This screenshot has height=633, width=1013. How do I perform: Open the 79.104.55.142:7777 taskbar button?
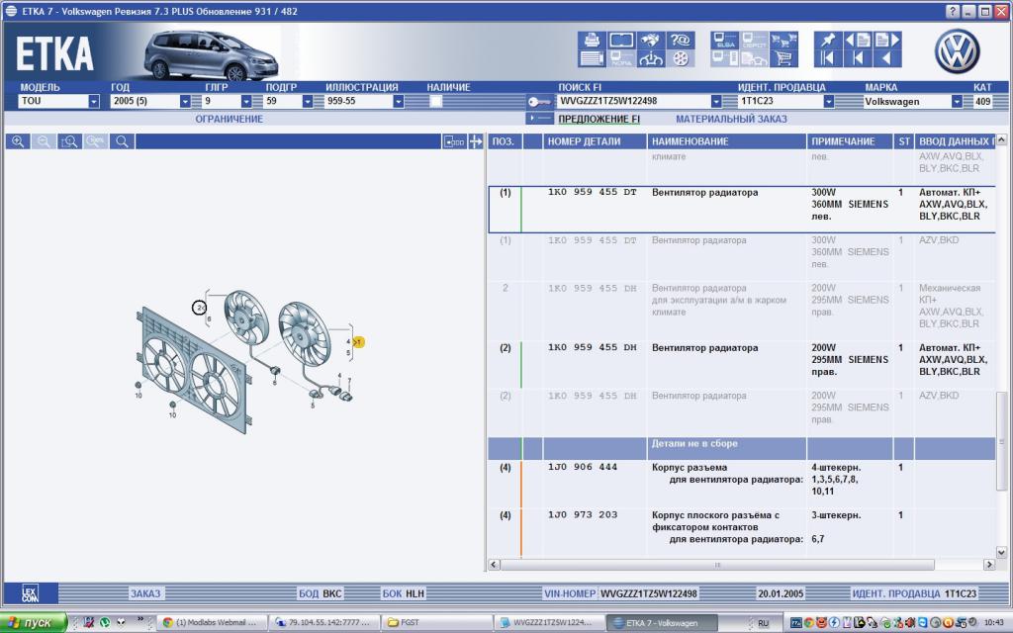[x=323, y=623]
